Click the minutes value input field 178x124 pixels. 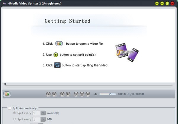37,113
